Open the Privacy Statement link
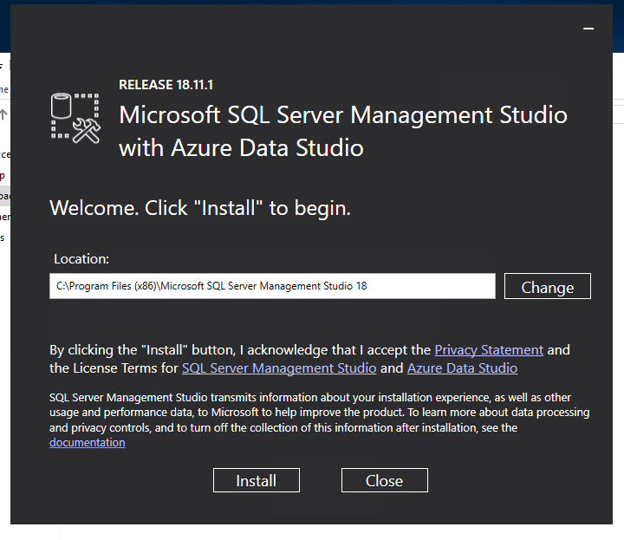The image size is (624, 540). point(489,350)
